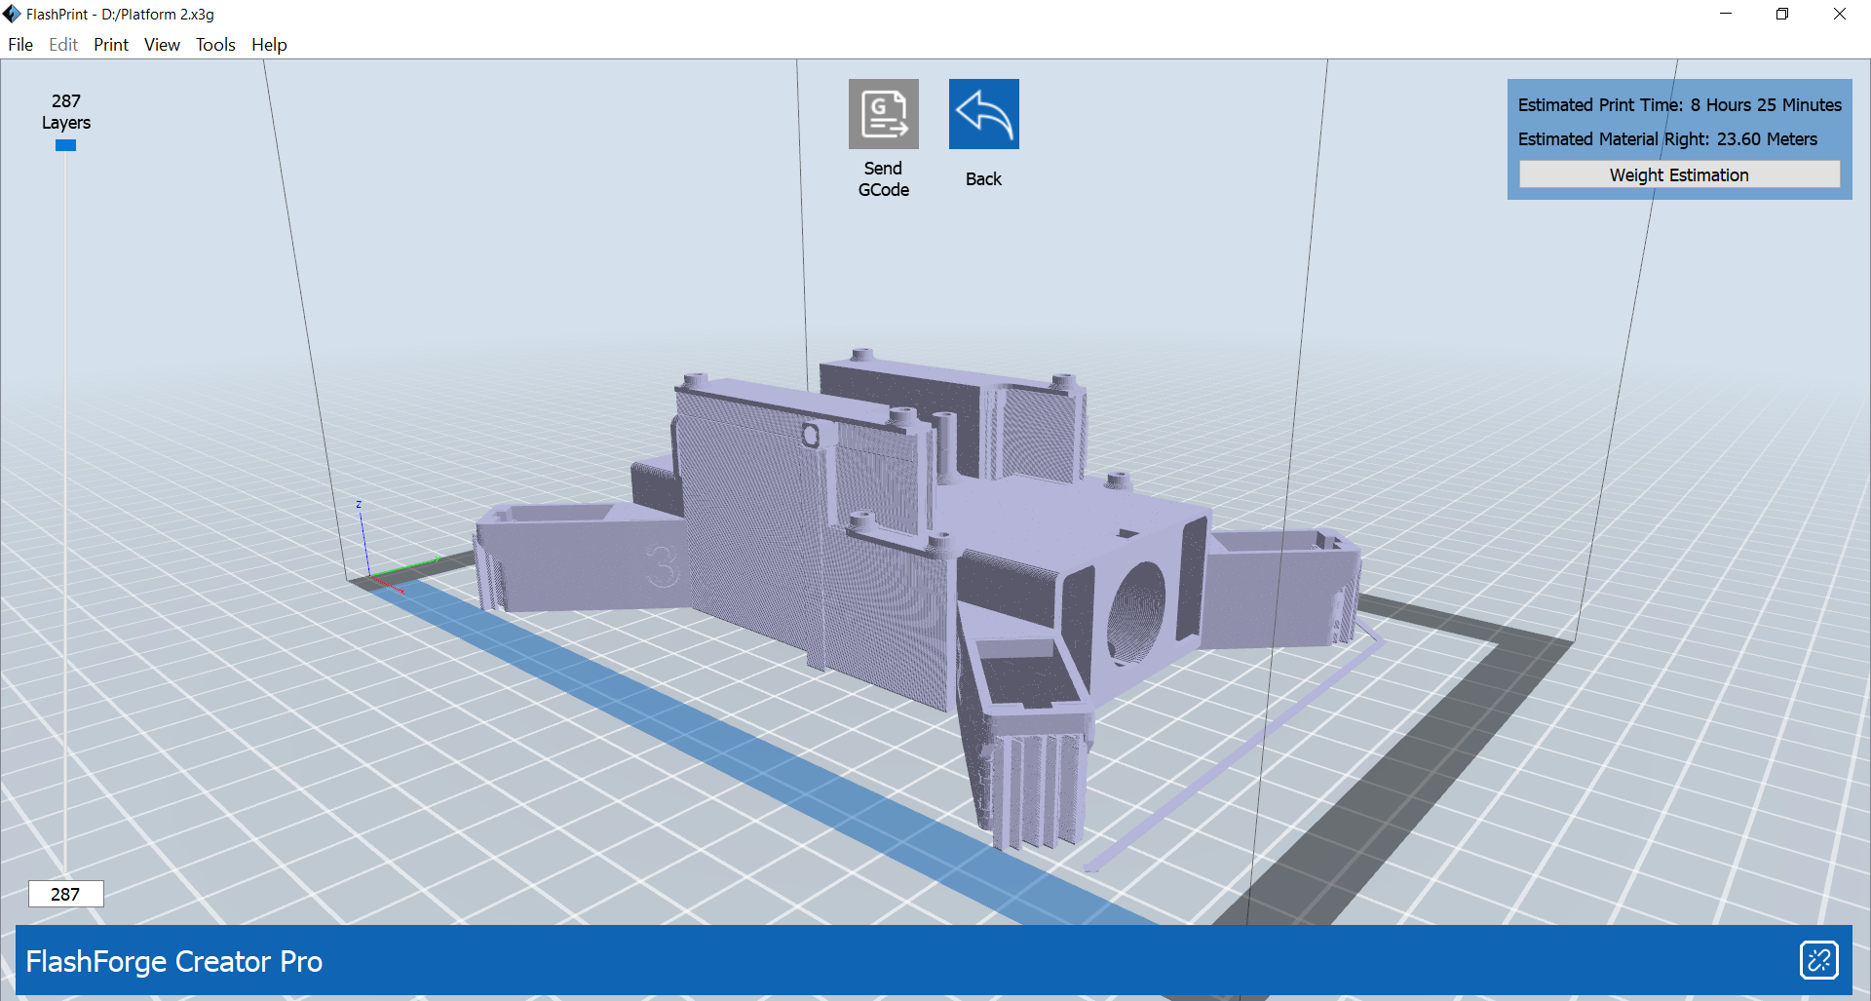Click the disconnect machine icon
The image size is (1871, 1001).
(x=1821, y=960)
